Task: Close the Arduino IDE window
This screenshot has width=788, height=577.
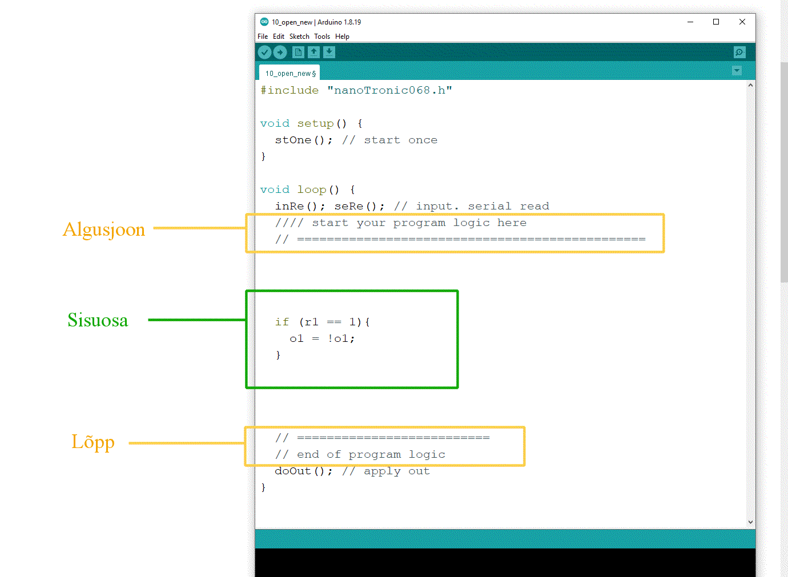Action: coord(742,22)
